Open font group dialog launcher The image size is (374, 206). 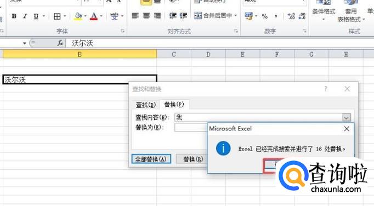tap(123, 31)
